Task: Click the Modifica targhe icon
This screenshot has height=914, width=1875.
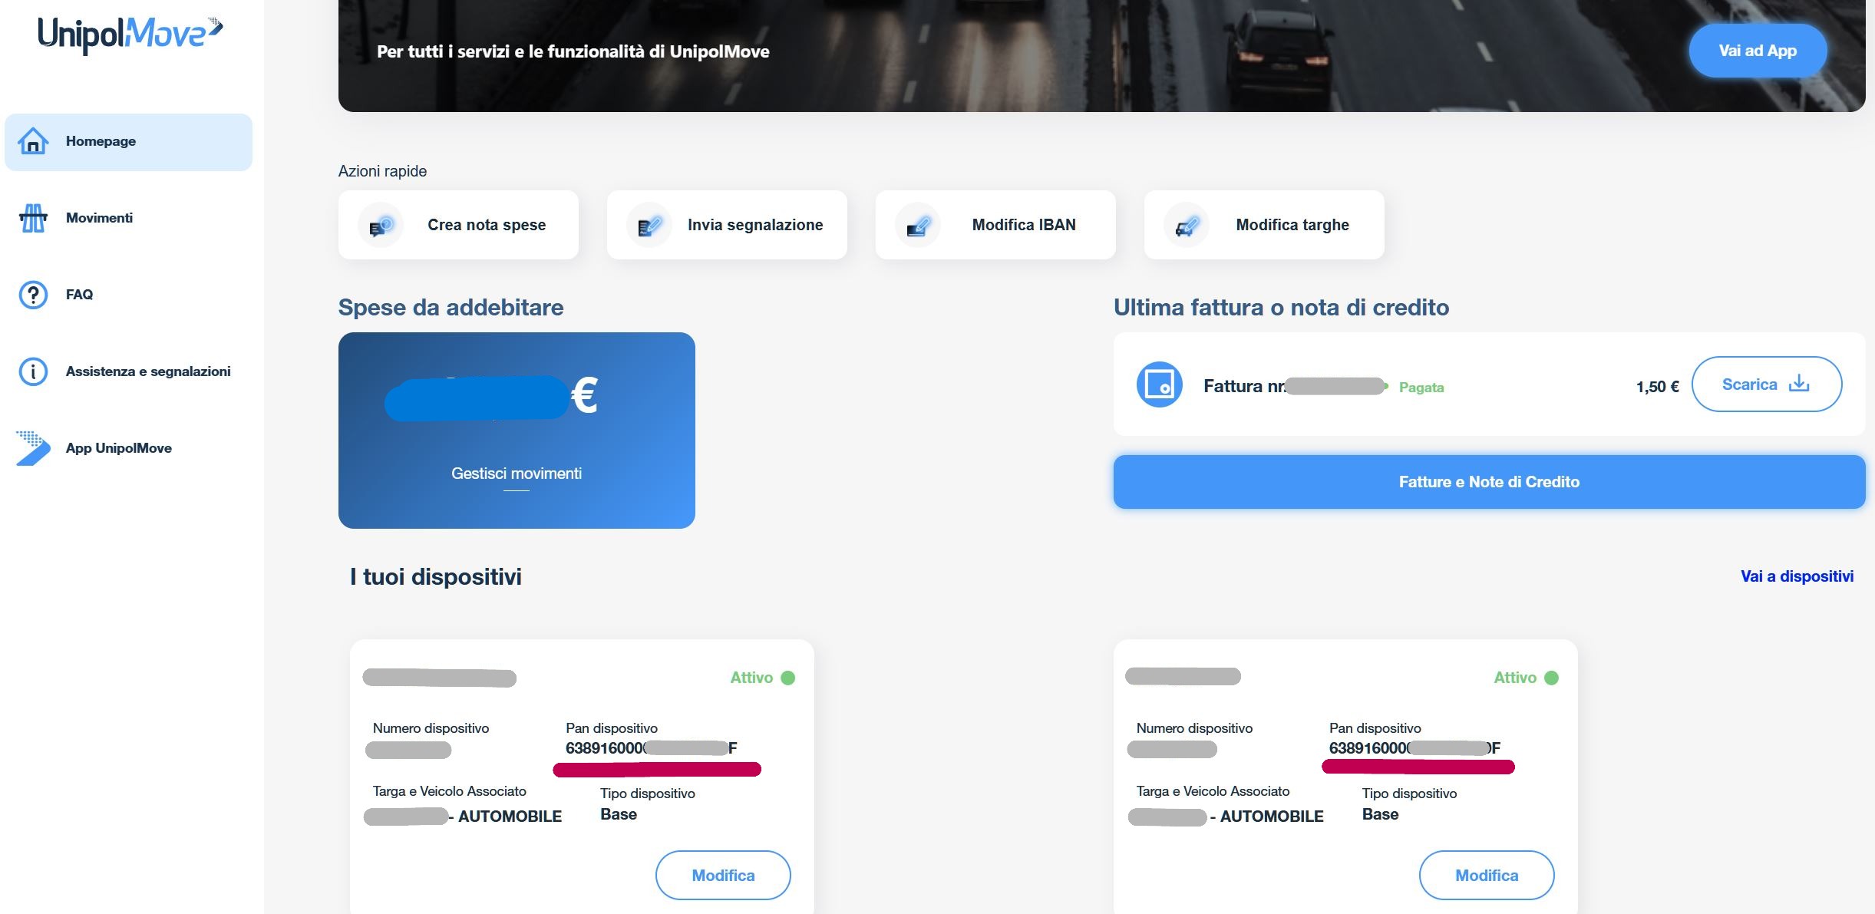Action: coord(1187,226)
